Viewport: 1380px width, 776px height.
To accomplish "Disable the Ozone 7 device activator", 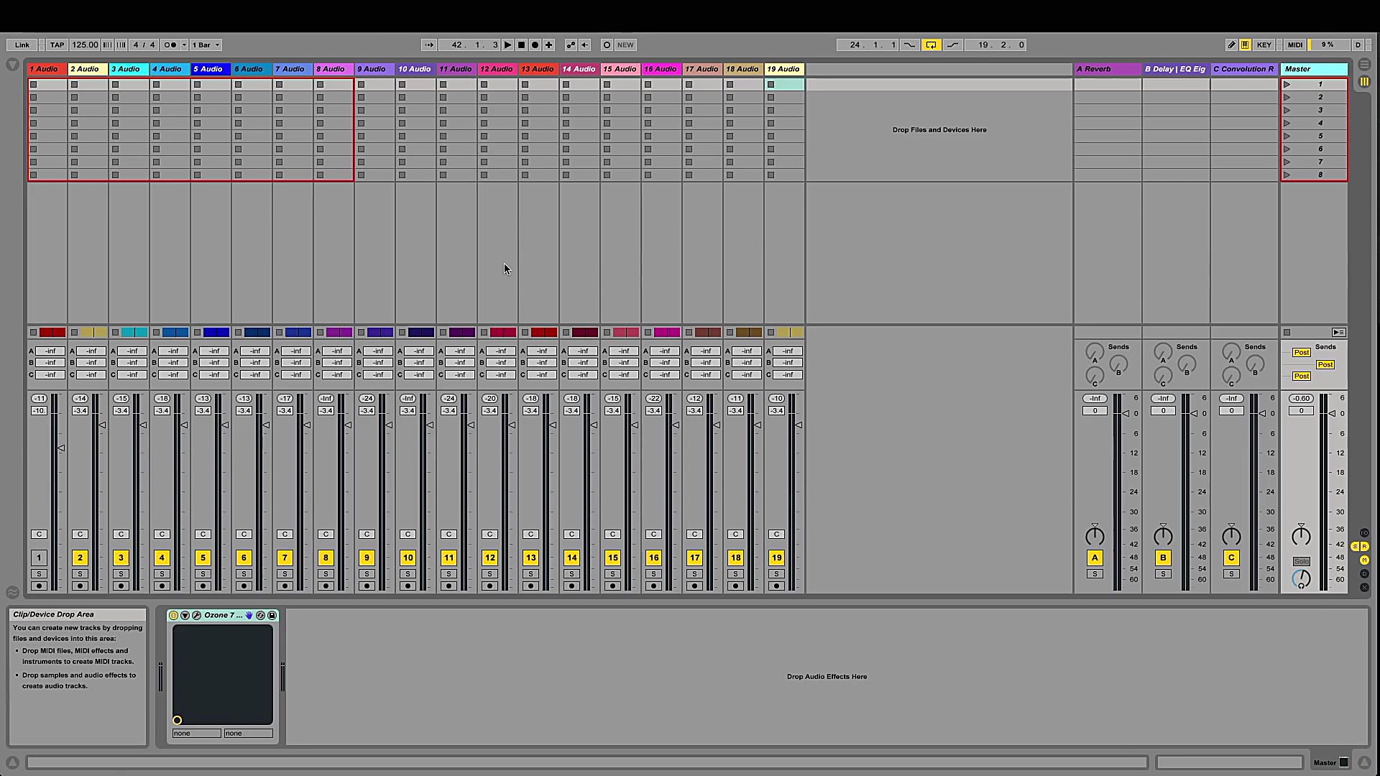I will (x=174, y=615).
